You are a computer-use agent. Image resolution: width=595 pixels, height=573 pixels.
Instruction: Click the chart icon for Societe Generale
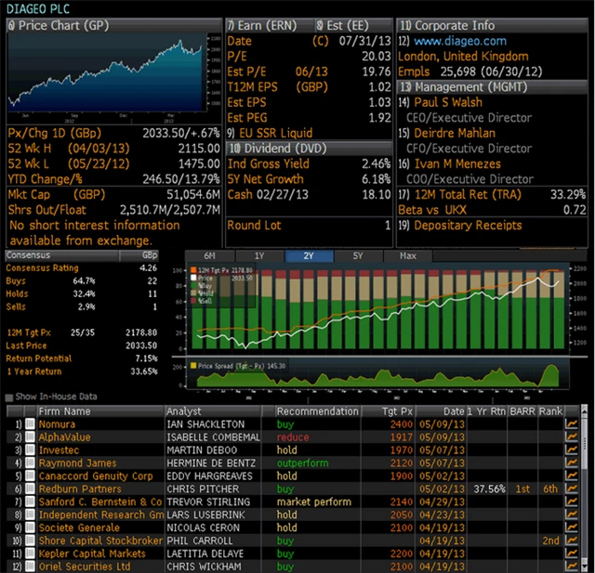(571, 527)
